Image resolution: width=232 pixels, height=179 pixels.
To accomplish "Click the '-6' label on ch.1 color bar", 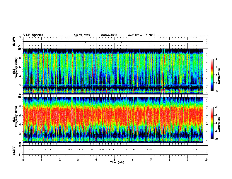I will pyautogui.click(x=216, y=59).
